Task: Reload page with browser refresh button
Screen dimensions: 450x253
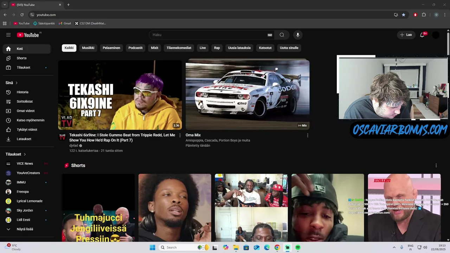Action: 22,15
